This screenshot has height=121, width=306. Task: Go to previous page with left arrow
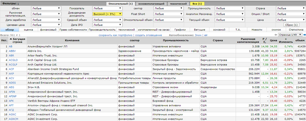click(275, 35)
